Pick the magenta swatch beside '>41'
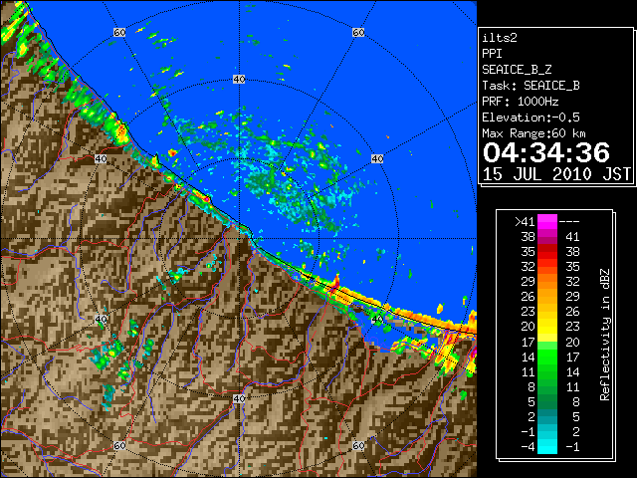 (547, 221)
